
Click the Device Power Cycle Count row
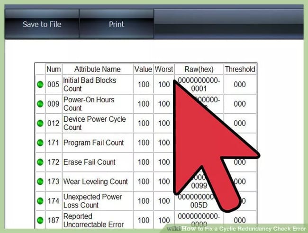point(146,123)
